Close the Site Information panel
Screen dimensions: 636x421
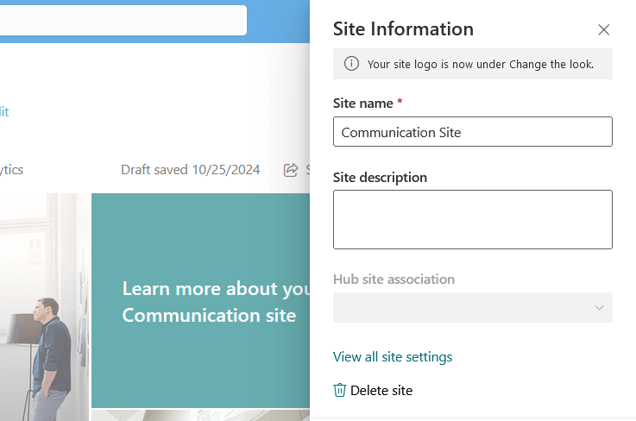(x=603, y=29)
